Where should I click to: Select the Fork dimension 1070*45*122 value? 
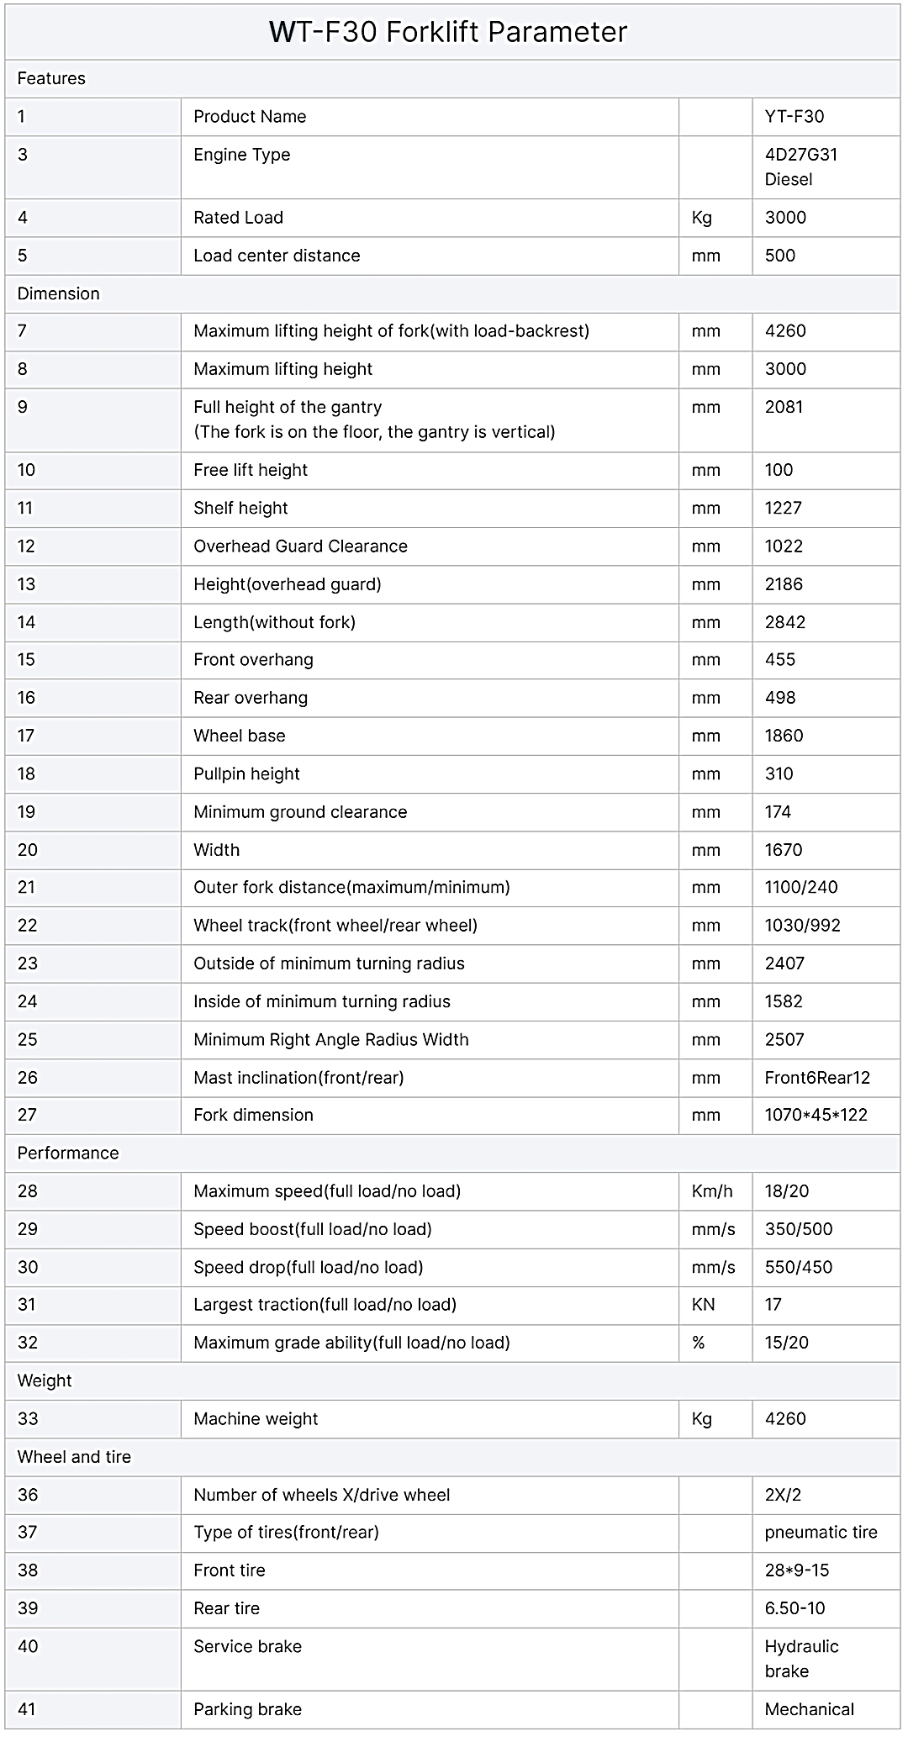click(816, 1115)
